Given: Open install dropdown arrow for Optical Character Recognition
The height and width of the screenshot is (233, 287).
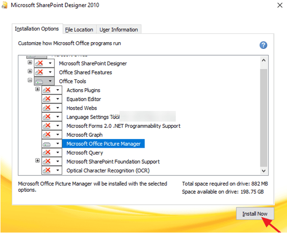Looking at the screenshot, I should coord(58,171).
